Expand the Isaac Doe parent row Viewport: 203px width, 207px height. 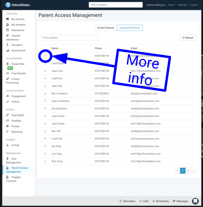click(x=45, y=71)
